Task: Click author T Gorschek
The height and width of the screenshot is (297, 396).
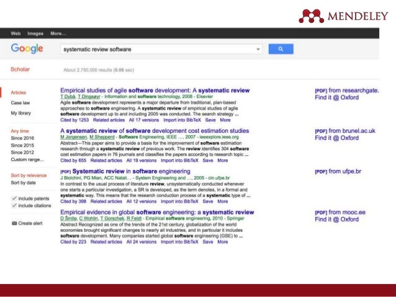Action: click(112, 218)
